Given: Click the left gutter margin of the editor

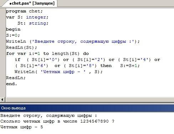Looking at the screenshot, I should pos(3,52).
